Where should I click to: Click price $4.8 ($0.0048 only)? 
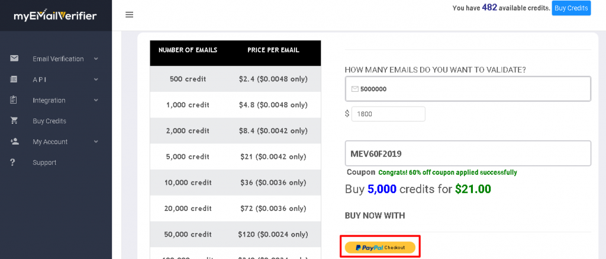(273, 105)
